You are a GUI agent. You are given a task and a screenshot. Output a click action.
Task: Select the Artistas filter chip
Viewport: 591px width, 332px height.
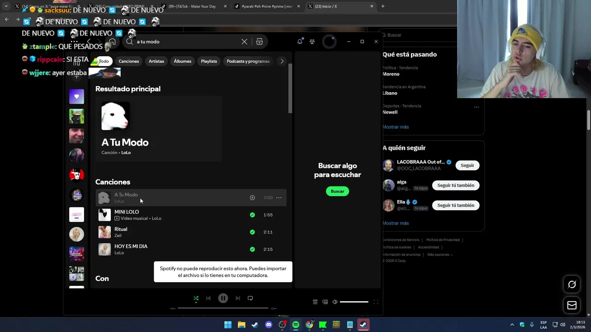(x=157, y=61)
